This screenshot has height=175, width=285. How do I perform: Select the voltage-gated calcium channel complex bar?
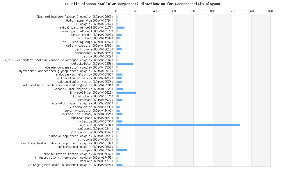(x=119, y=165)
